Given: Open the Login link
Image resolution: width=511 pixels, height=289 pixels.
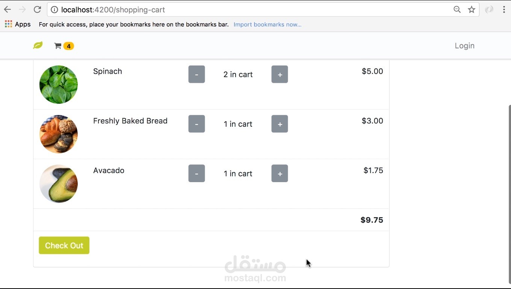Looking at the screenshot, I should pos(464,46).
